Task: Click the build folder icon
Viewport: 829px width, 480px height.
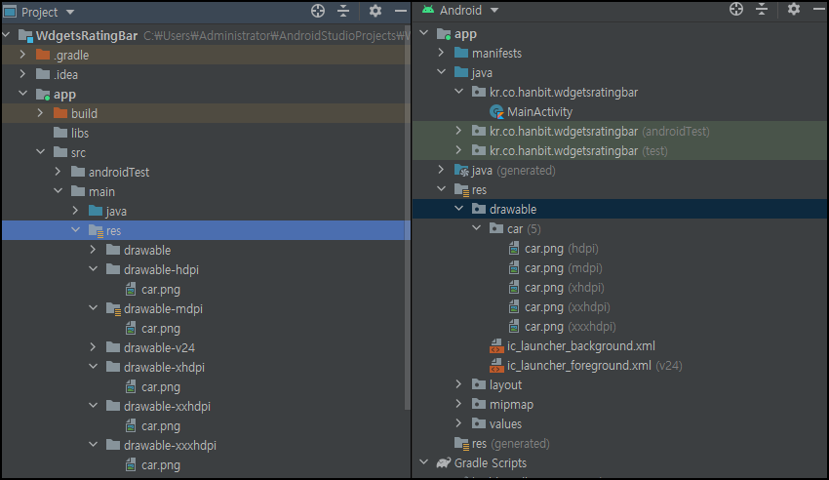Action: pos(60,113)
